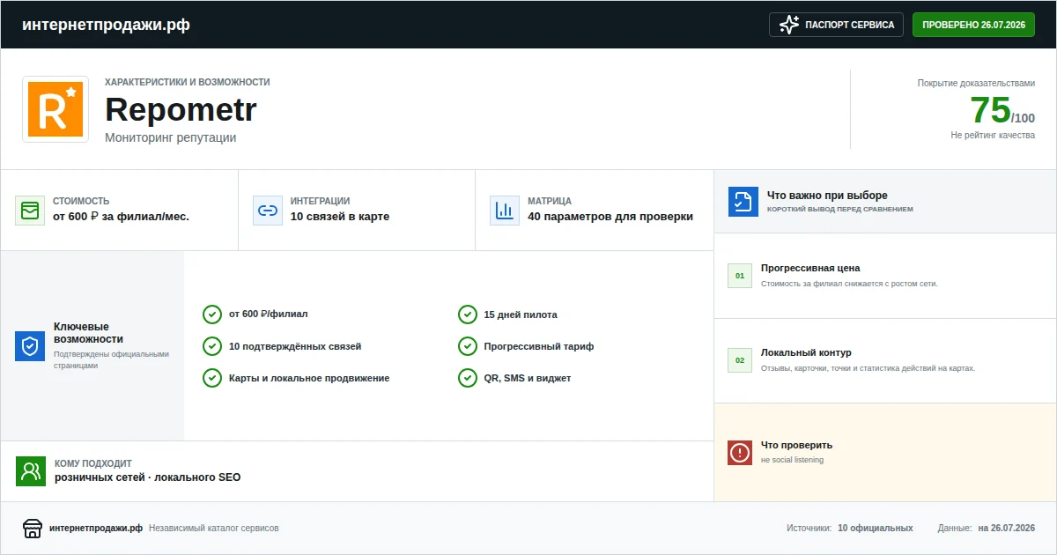Click the green wallet icon by Стоимость
The image size is (1057, 555).
pyautogui.click(x=30, y=211)
